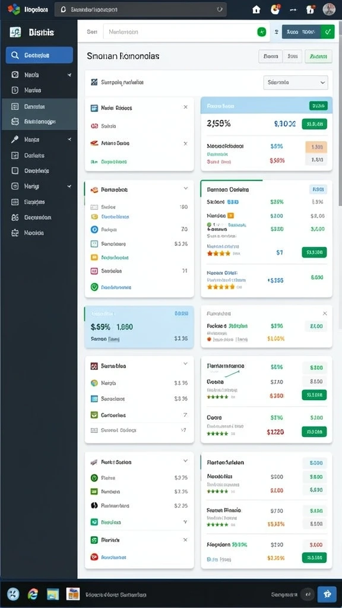The width and height of the screenshot is (342, 608).
Task: Select the blue circle icon in the second left card
Action: click(94, 229)
